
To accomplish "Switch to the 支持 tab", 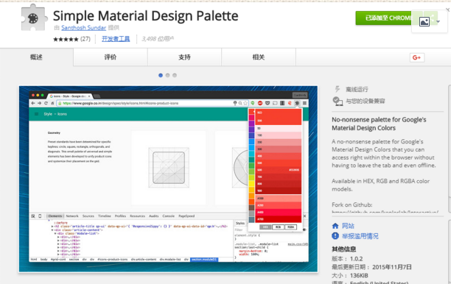I will pos(184,57).
